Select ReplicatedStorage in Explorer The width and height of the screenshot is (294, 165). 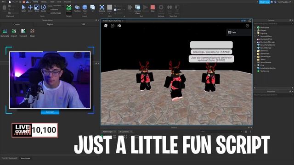pos(267,42)
